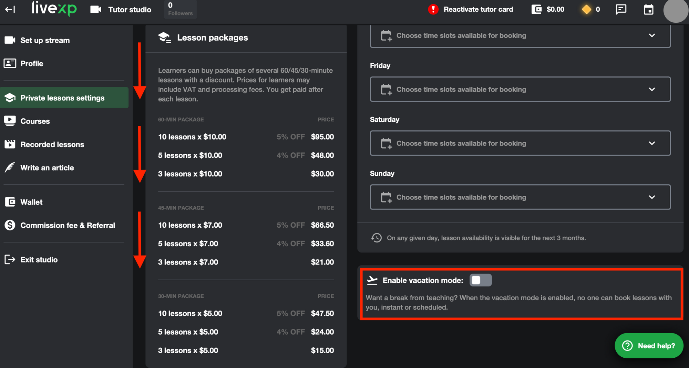The height and width of the screenshot is (368, 689).
Task: Select Exit studio in sidebar
Action: (x=39, y=260)
